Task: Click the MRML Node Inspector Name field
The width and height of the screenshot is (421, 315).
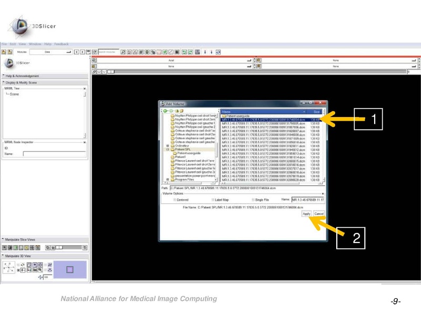Action: tap(55, 154)
